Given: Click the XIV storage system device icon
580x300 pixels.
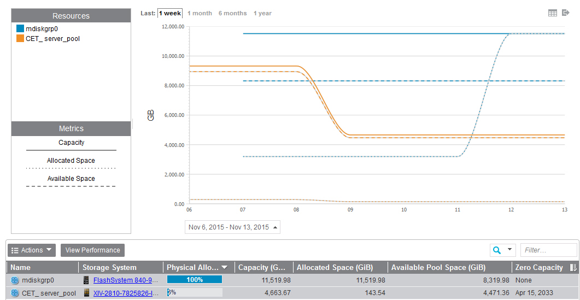Looking at the screenshot, I should click(x=86, y=293).
